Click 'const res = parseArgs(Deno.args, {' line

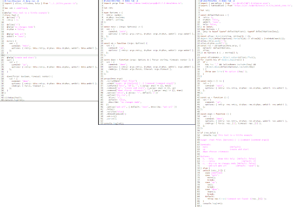(221, 46)
